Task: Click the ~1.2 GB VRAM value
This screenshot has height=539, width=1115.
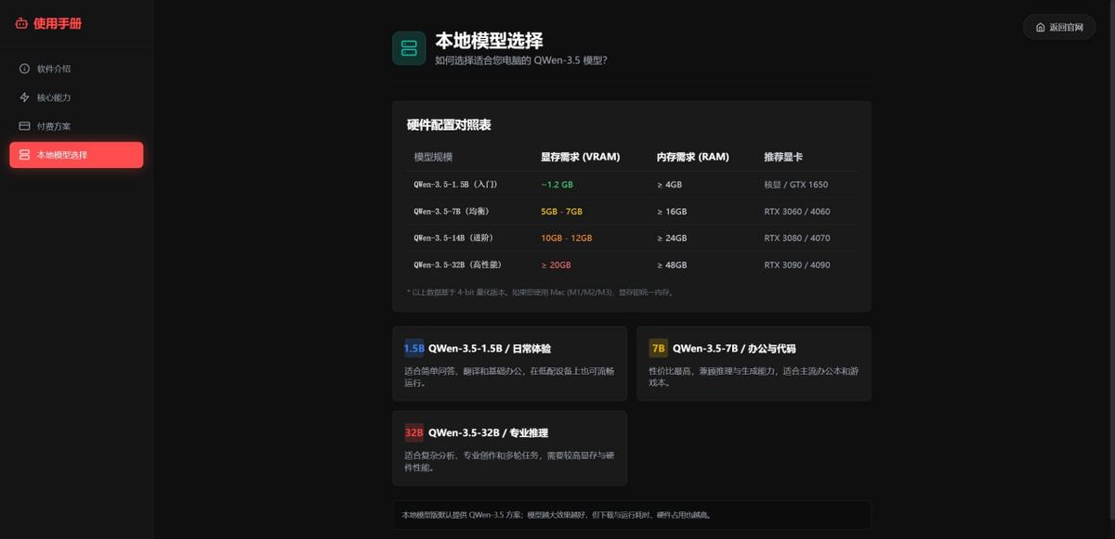Action: click(557, 185)
